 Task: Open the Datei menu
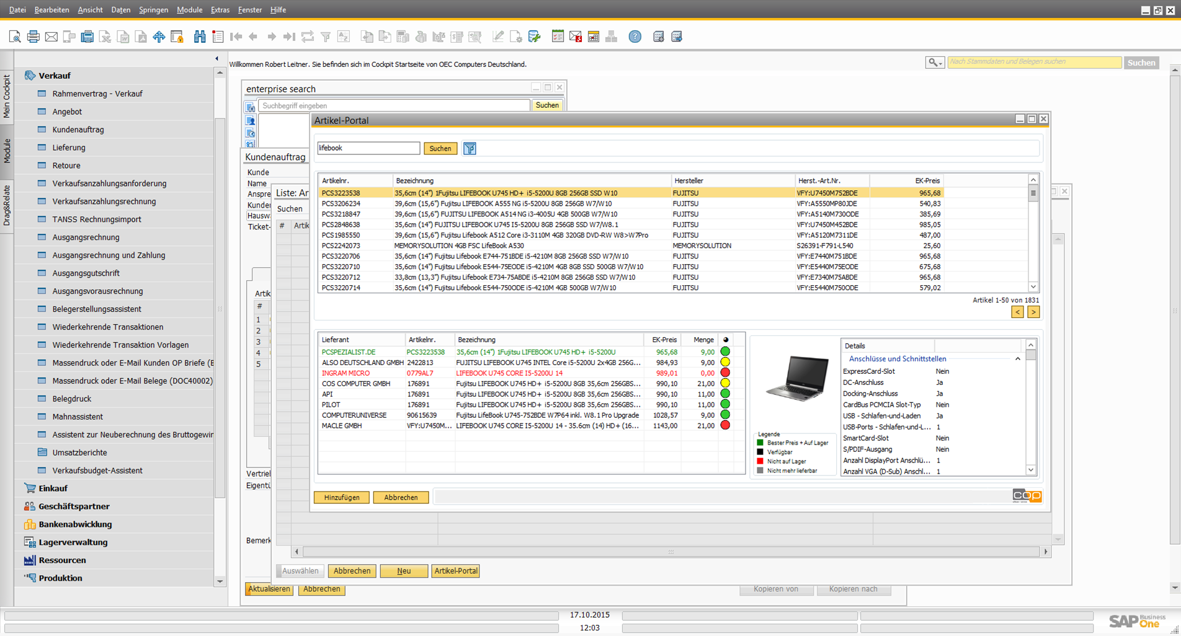coord(17,10)
